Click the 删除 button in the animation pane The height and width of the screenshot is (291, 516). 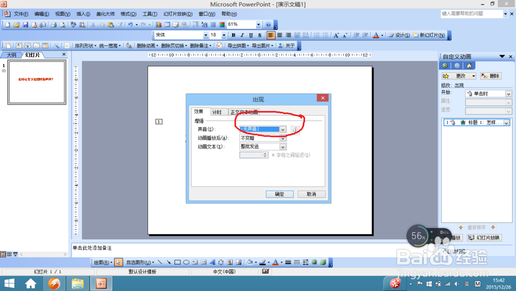tap(491, 76)
